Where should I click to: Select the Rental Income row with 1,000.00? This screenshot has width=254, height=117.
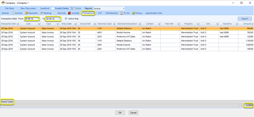pyautogui.click(x=127, y=45)
